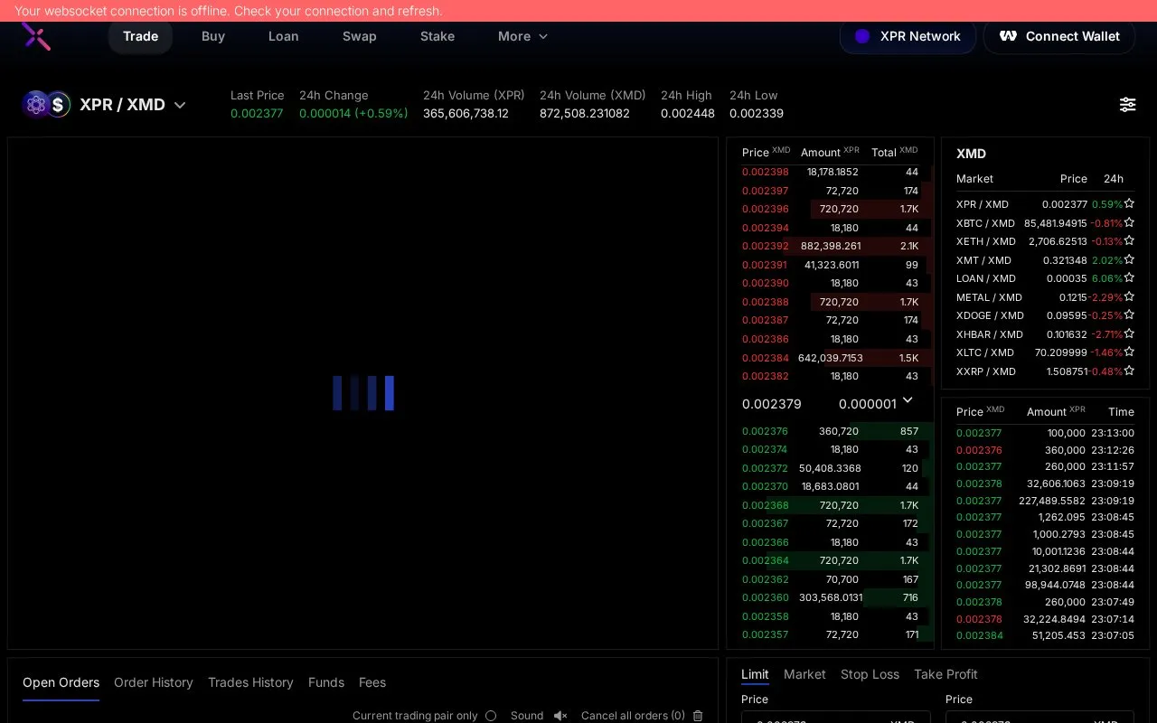1157x723 pixels.
Task: Star the XETH / XMD market
Action: [x=1129, y=241]
